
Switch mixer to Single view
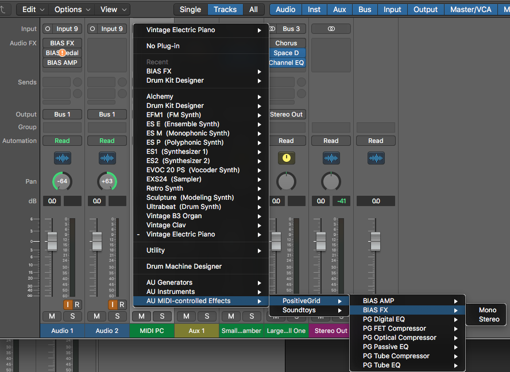[x=190, y=9]
